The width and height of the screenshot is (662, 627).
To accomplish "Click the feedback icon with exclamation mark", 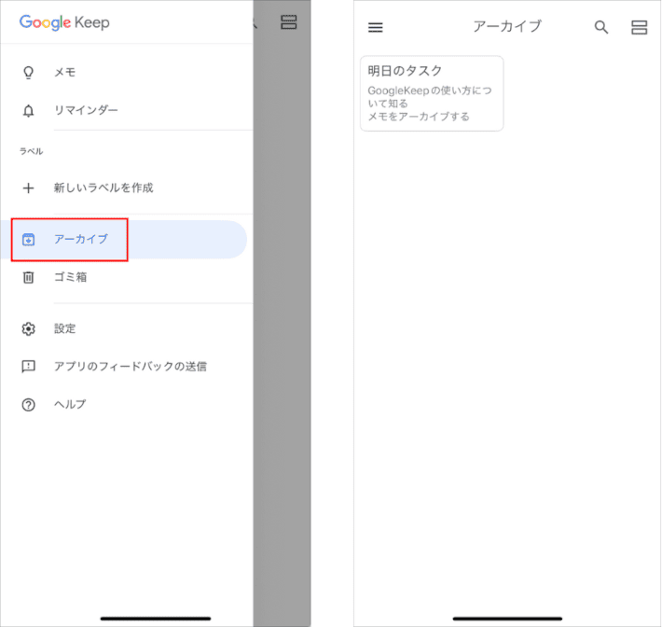I will 28,367.
